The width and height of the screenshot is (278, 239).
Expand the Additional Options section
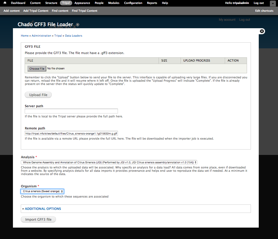[43, 209]
